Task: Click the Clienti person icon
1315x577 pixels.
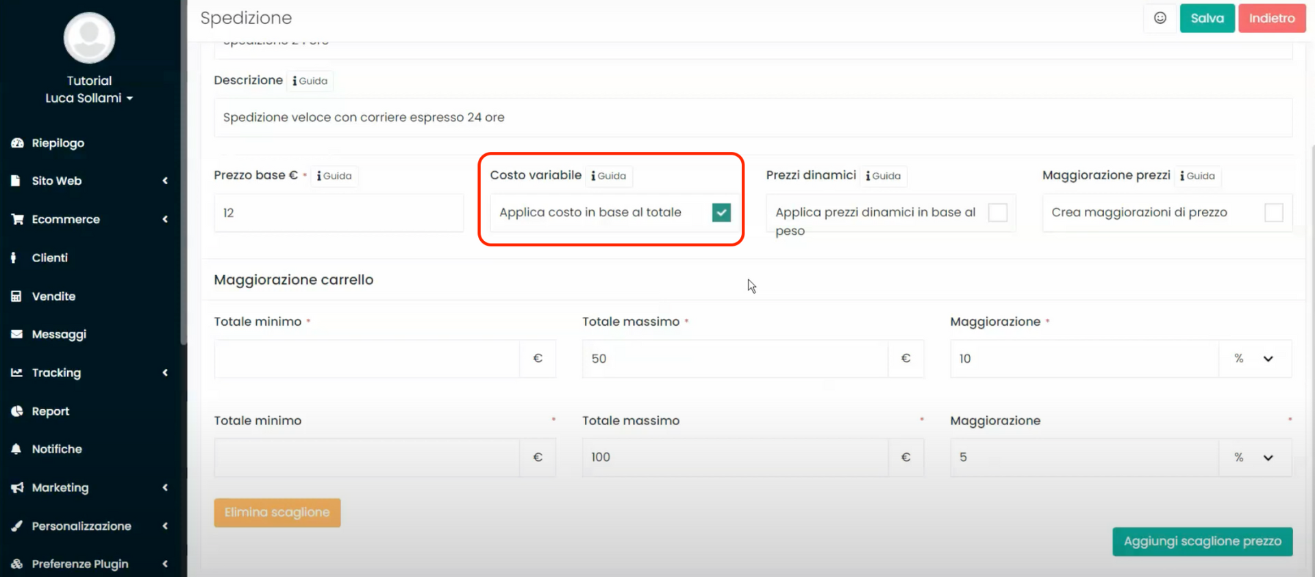Action: click(14, 258)
